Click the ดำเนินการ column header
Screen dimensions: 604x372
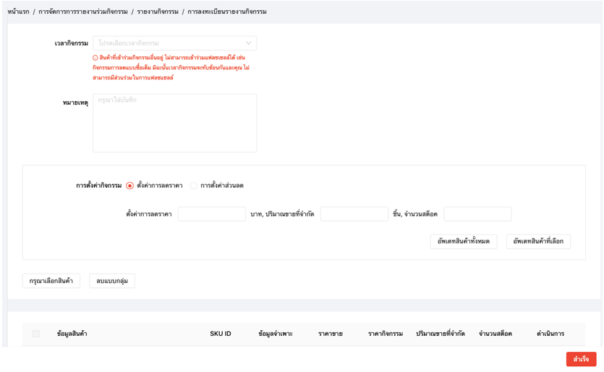(x=550, y=334)
